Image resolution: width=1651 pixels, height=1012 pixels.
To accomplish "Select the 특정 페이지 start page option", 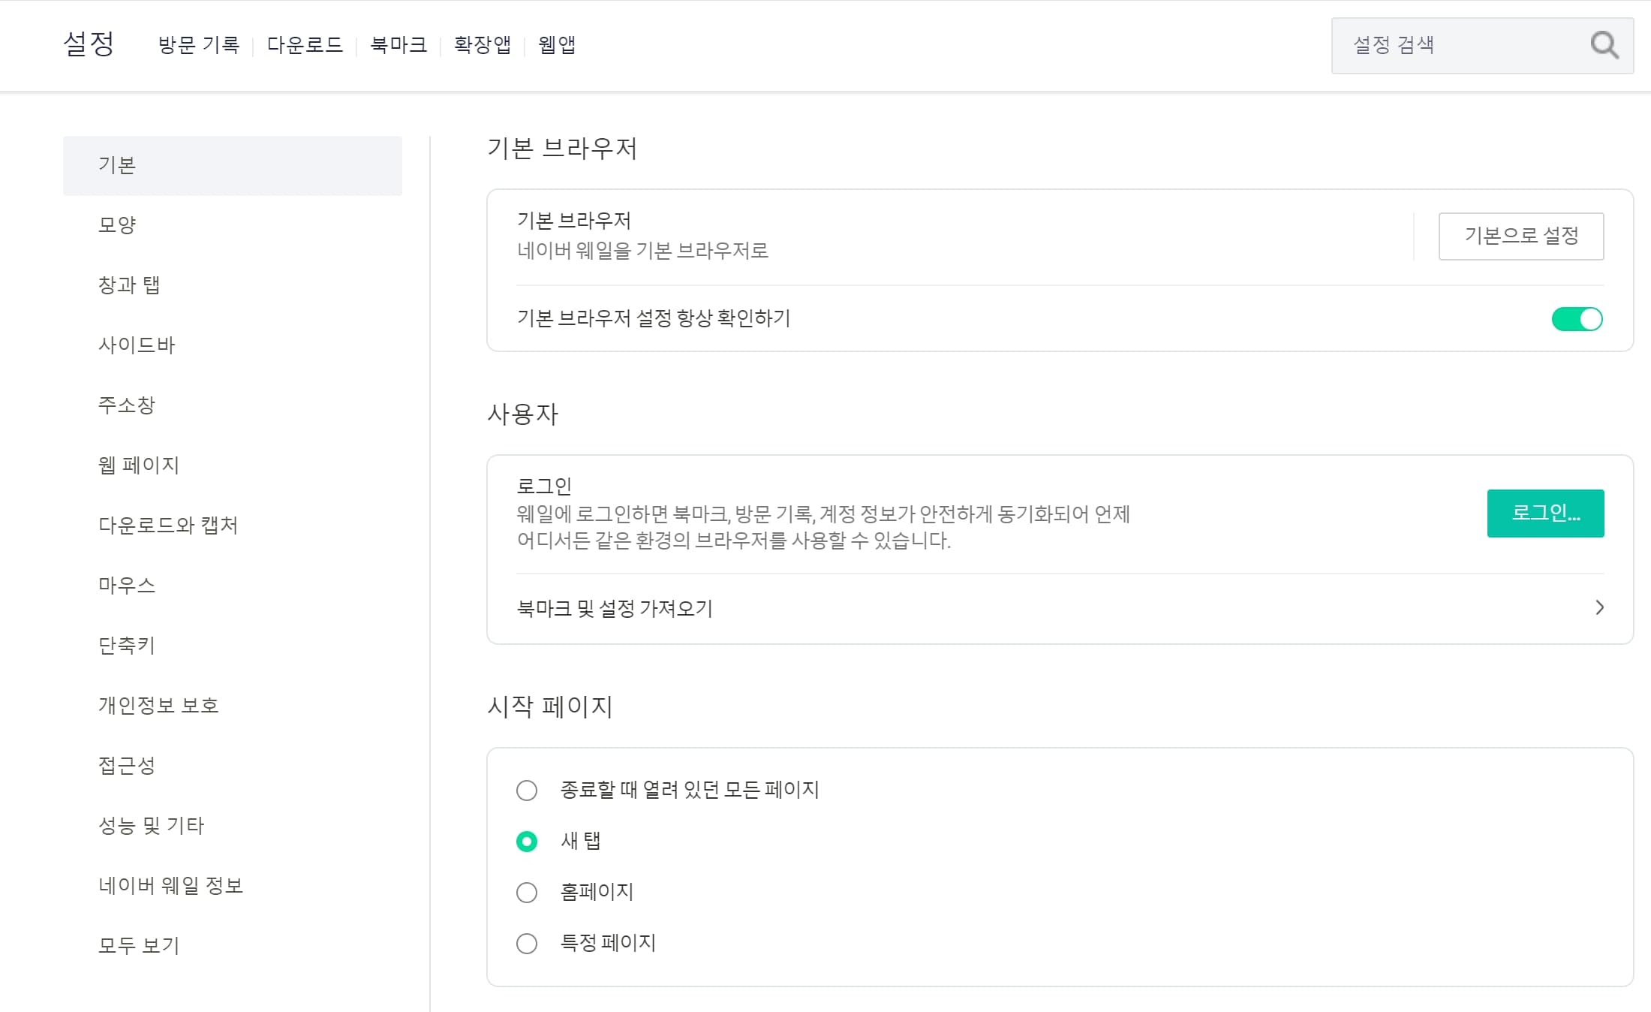I will click(527, 943).
